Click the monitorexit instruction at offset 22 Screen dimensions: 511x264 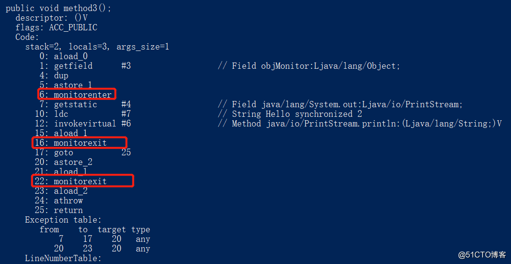[x=82, y=181]
